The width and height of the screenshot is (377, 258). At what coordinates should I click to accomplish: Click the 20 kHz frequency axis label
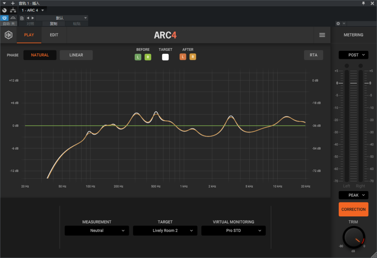coord(306,186)
